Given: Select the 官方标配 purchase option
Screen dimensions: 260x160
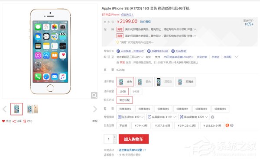Looking at the screenshot, I should point(124,100).
